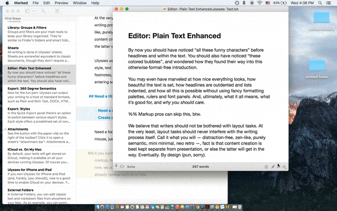Open the File menu

click(35, 3)
